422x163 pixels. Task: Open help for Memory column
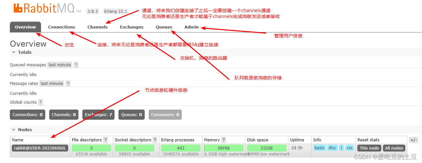coord(223,140)
